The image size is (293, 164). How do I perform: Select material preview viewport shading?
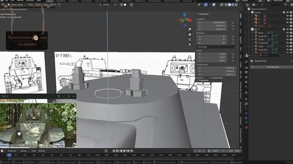(233, 5)
